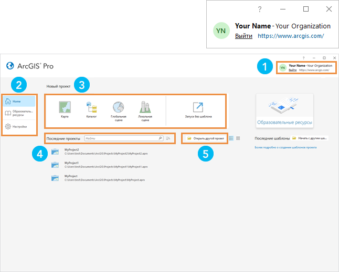Click the MyProject2 project file icon

coord(55,152)
